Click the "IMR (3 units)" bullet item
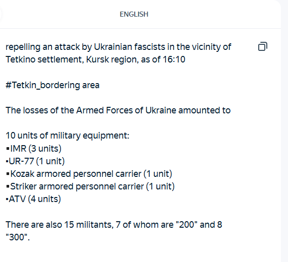 point(34,149)
